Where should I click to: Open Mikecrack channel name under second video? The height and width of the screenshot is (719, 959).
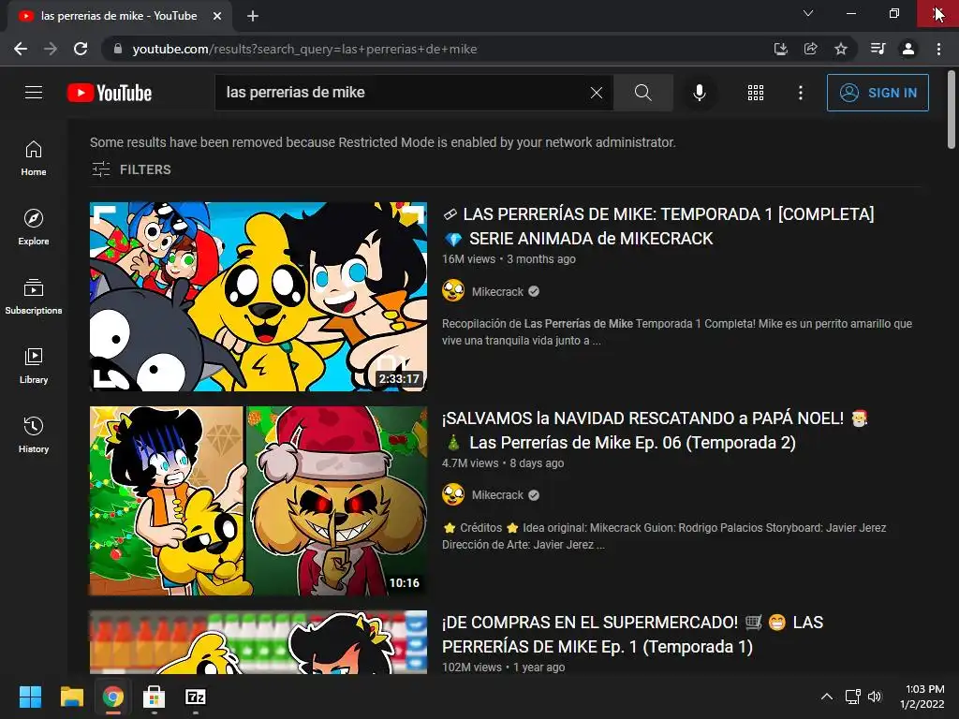497,495
